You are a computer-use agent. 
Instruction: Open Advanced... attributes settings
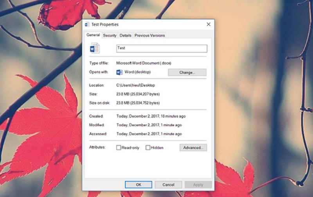pyautogui.click(x=193, y=147)
